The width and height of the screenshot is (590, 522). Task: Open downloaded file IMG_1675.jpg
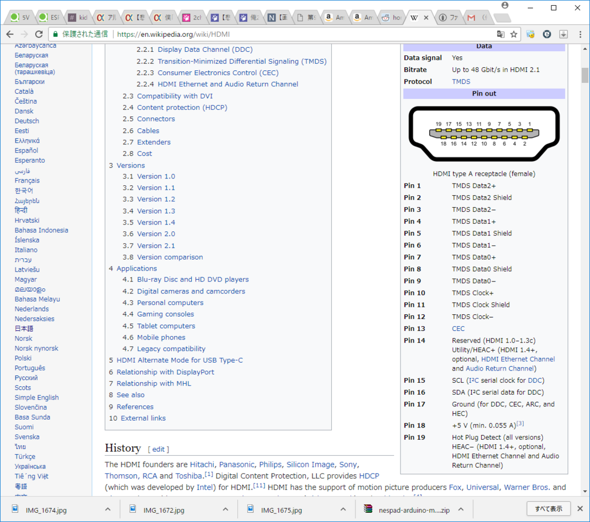pos(281,510)
